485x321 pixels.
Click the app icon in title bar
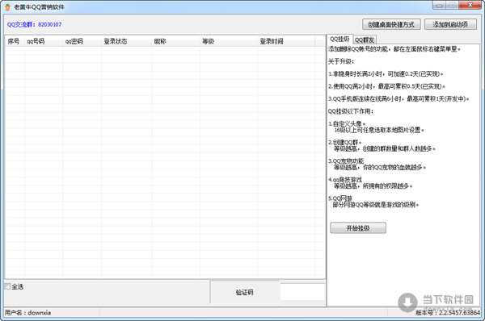click(x=8, y=6)
